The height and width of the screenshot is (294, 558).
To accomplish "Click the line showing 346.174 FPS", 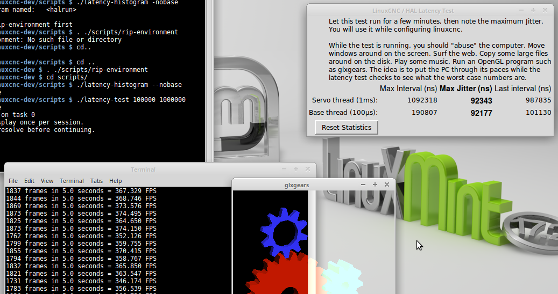I will pos(81,281).
